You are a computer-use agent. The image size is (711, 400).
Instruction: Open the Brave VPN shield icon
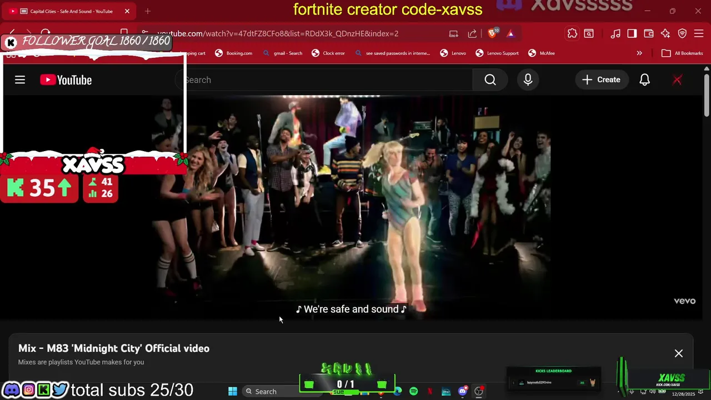pyautogui.click(x=683, y=33)
